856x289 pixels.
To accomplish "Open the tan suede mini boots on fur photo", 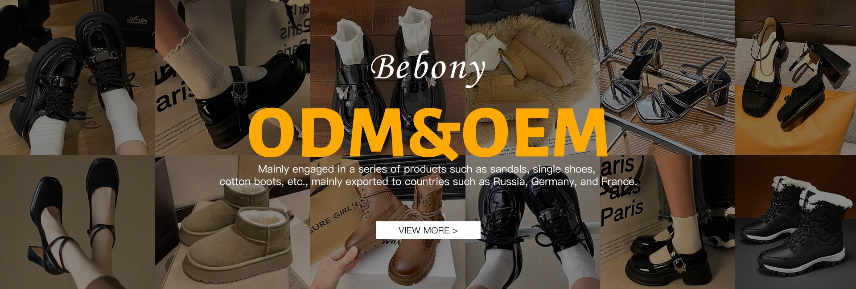I will coord(533,77).
